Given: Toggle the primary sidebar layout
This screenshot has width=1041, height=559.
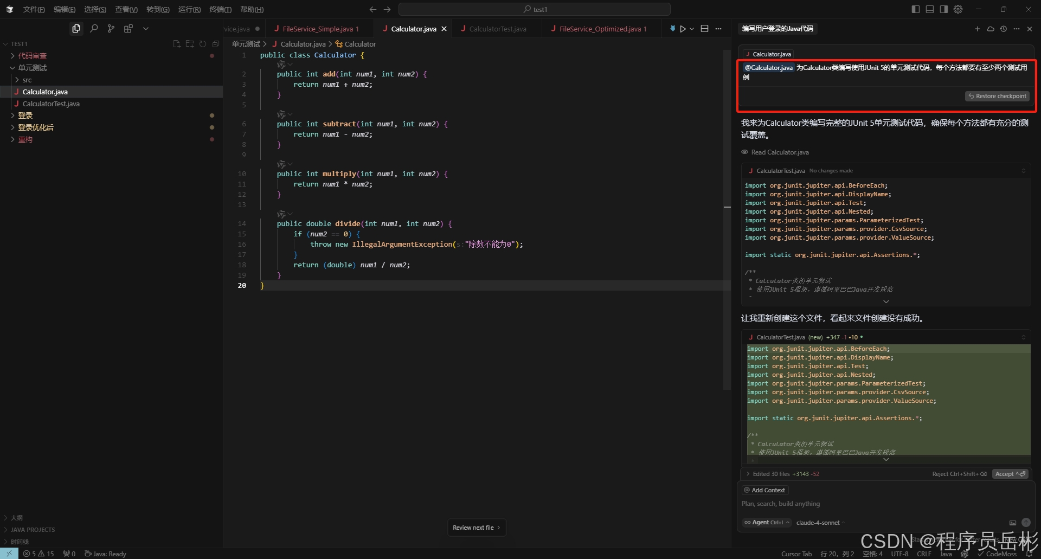Looking at the screenshot, I should pyautogui.click(x=916, y=9).
